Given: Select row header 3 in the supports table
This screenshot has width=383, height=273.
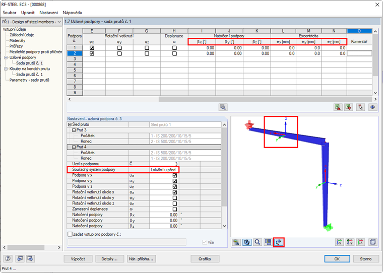Looking at the screenshot, I should click(x=75, y=59).
